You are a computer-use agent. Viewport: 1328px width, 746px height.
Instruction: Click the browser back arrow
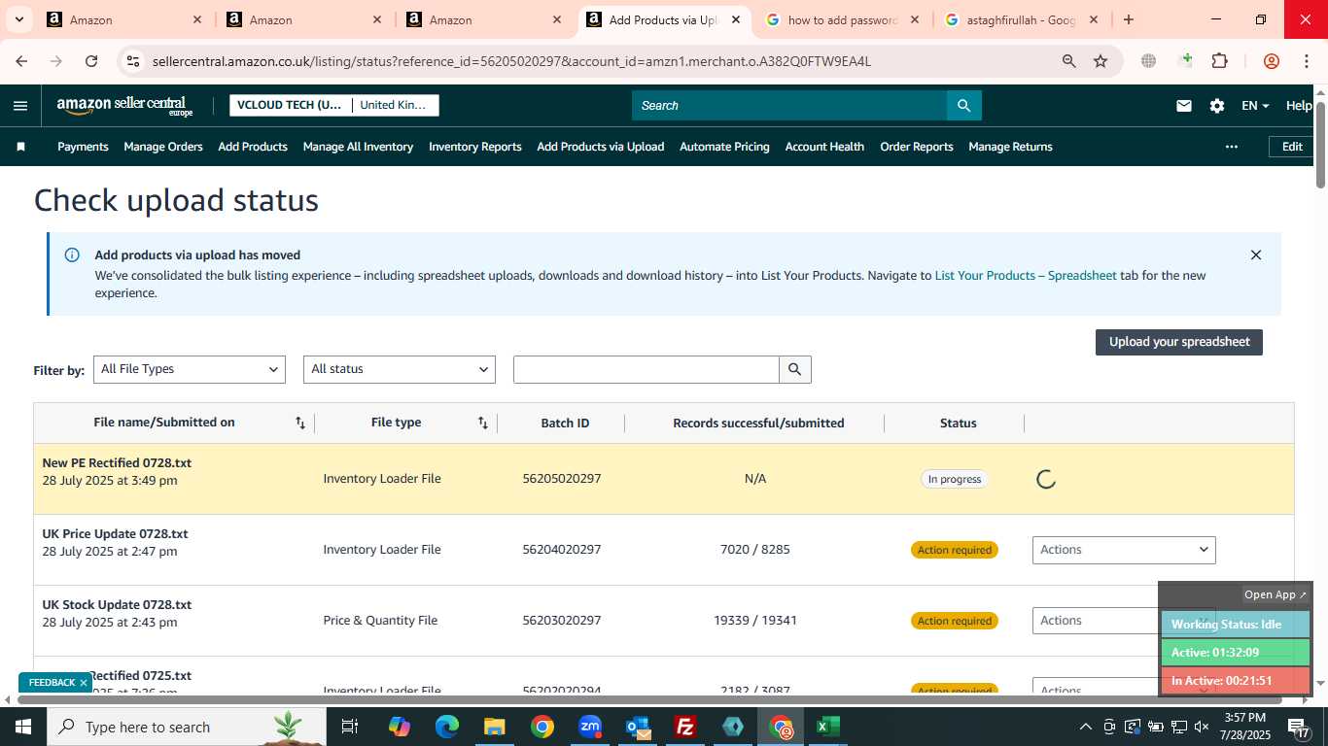click(x=21, y=61)
